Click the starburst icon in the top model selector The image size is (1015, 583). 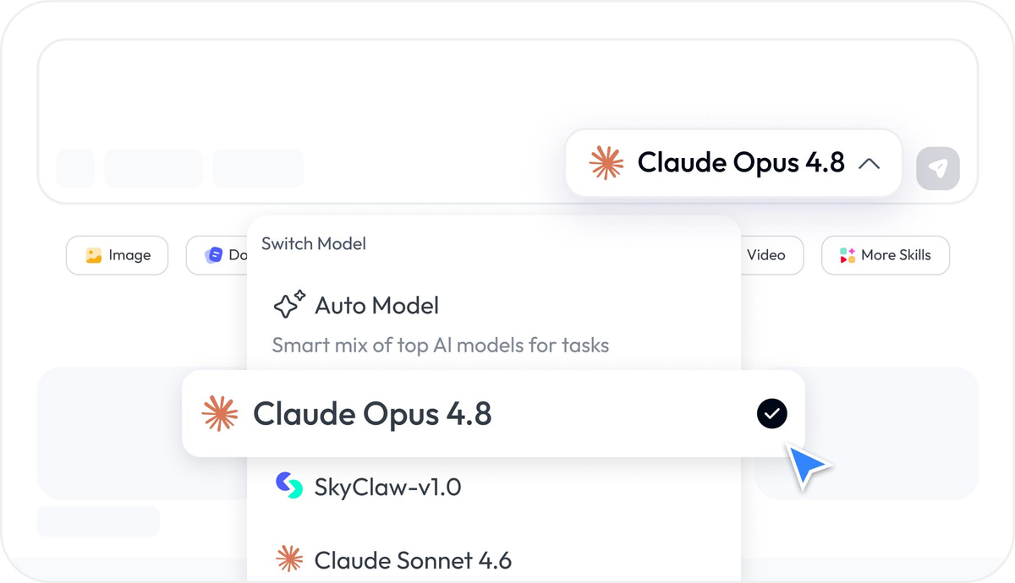pos(606,163)
